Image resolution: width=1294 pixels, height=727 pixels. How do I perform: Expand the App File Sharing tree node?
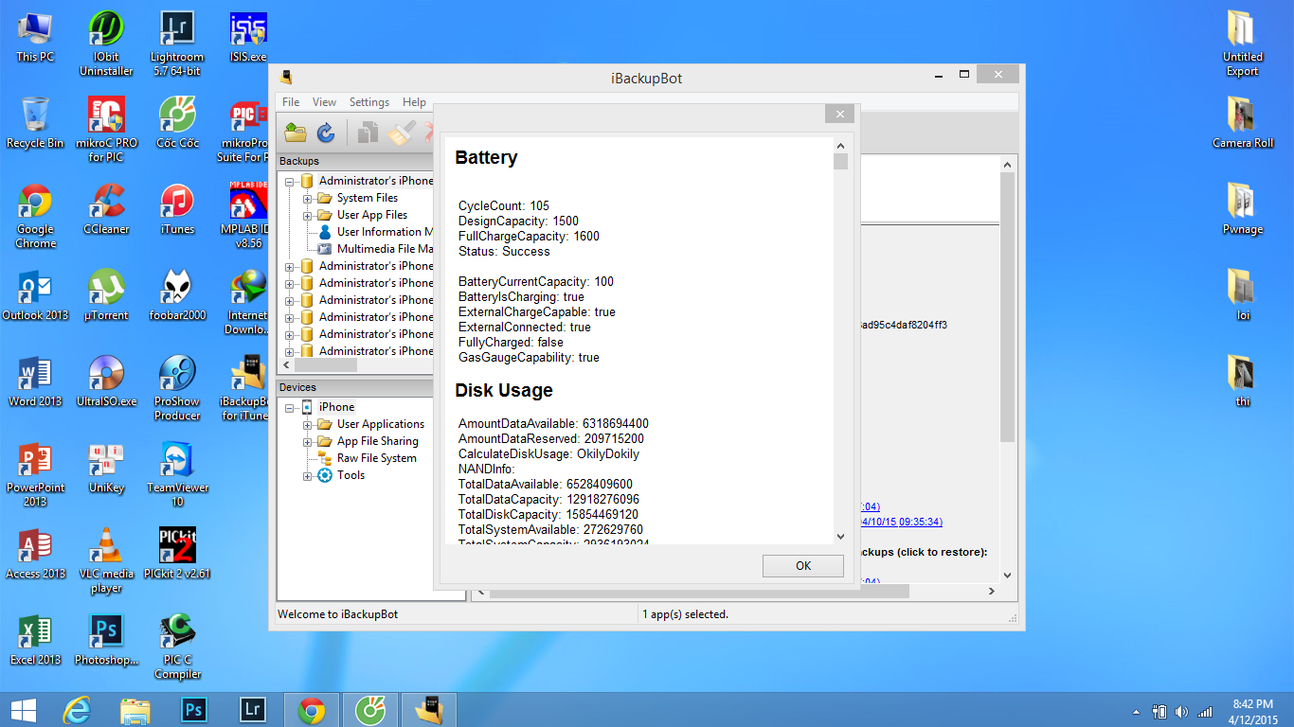click(308, 441)
